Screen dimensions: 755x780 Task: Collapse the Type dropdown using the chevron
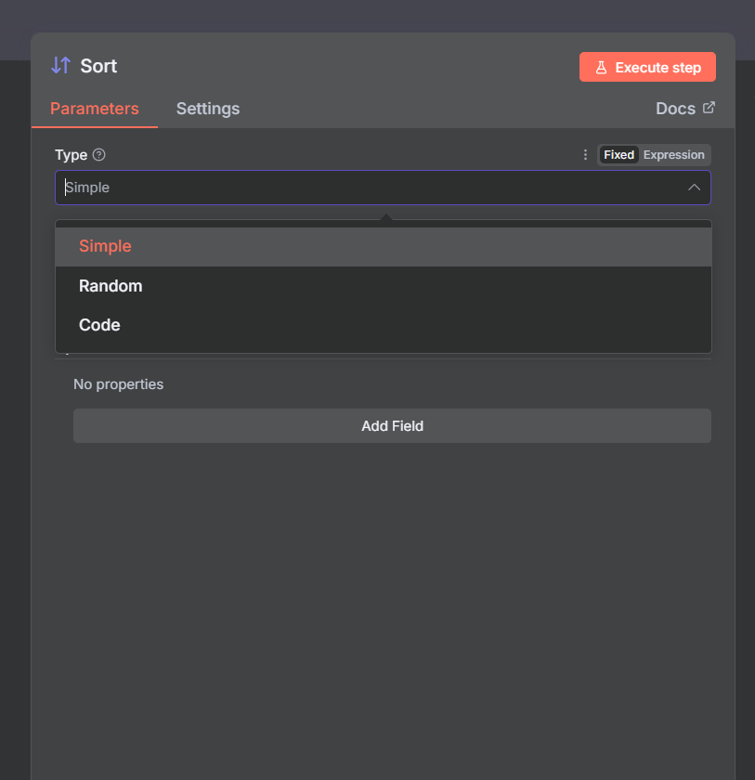tap(694, 188)
